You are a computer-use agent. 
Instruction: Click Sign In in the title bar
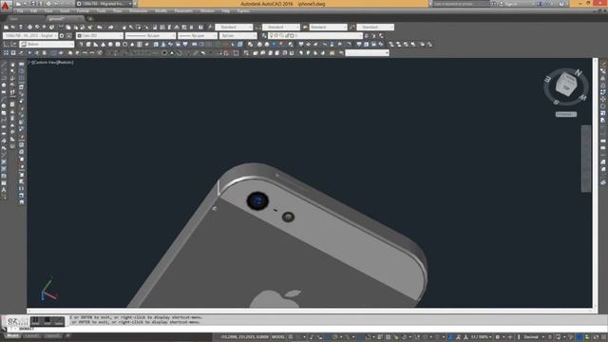[x=511, y=4]
